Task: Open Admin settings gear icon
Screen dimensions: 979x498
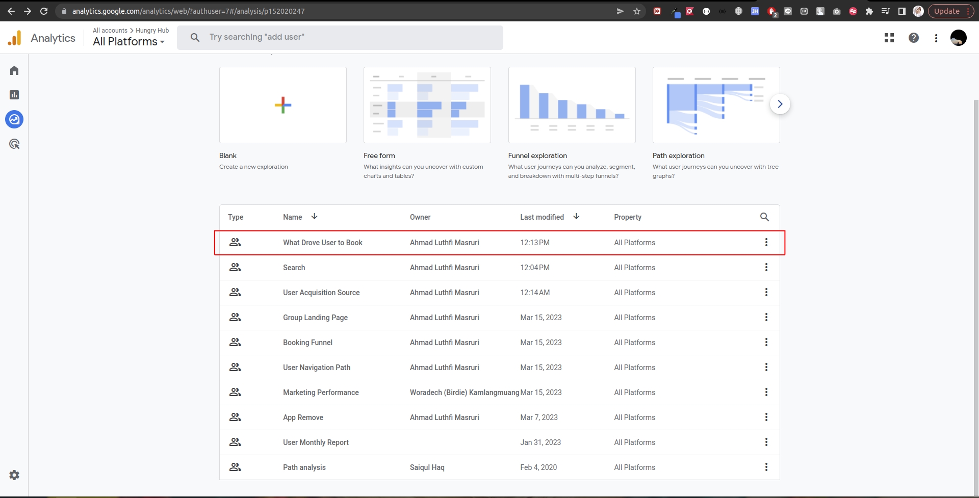Action: [x=14, y=475]
